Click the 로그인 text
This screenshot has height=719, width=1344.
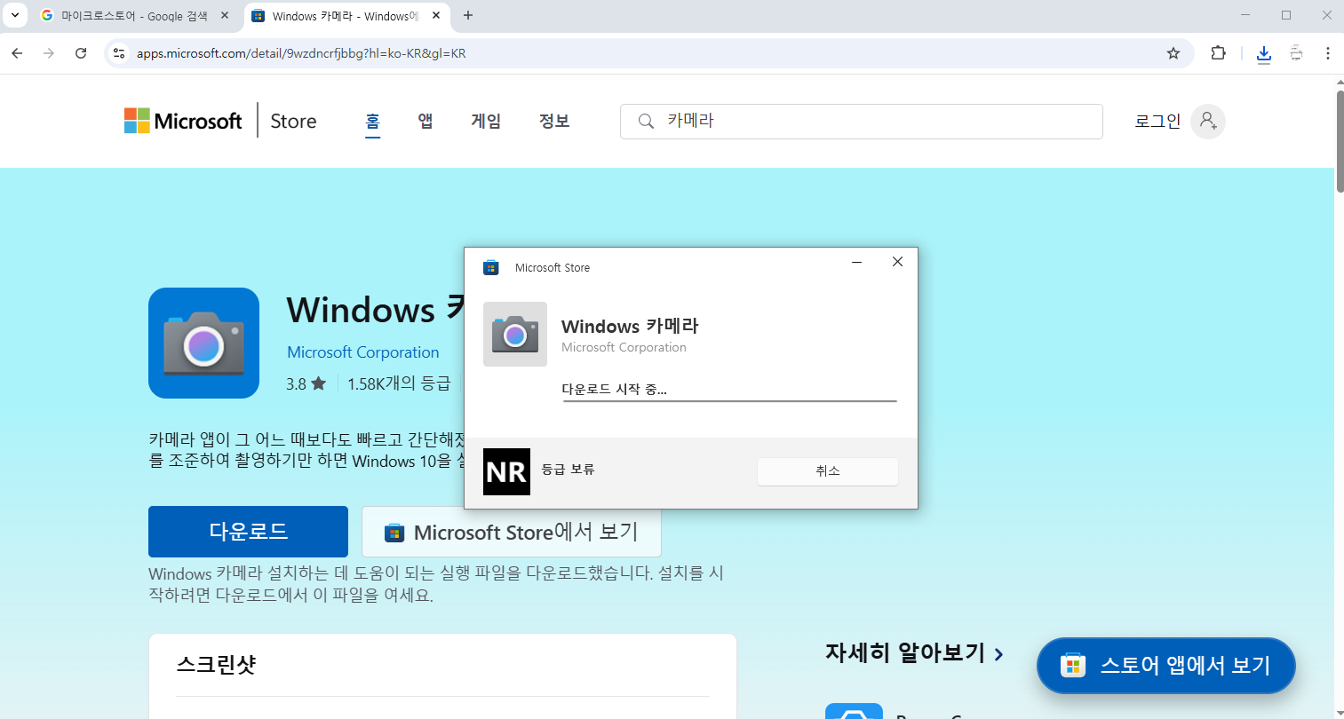1157,122
